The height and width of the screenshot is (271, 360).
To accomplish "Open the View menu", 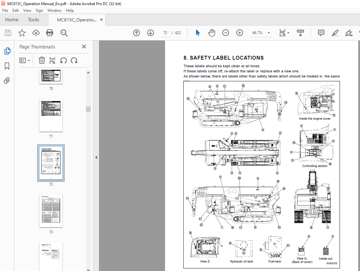I will pos(27,10).
